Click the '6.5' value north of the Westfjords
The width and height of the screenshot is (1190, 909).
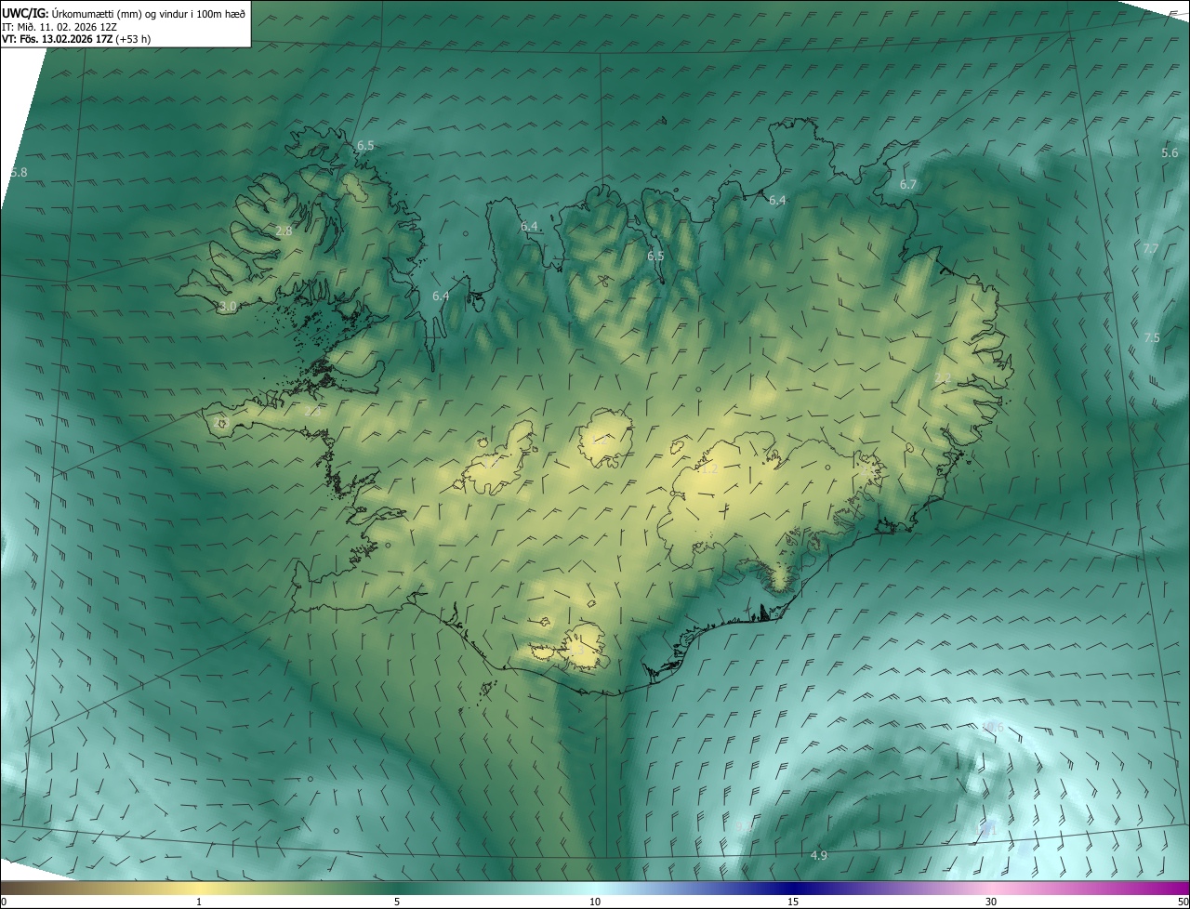pyautogui.click(x=365, y=146)
